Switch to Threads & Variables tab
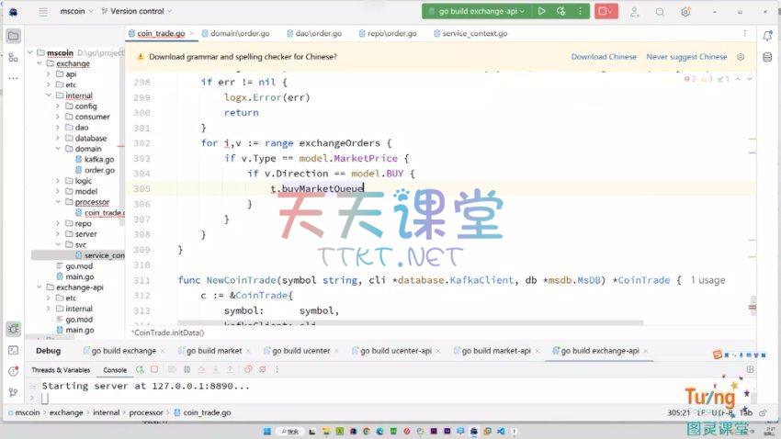The image size is (781, 439). pyautogui.click(x=61, y=369)
